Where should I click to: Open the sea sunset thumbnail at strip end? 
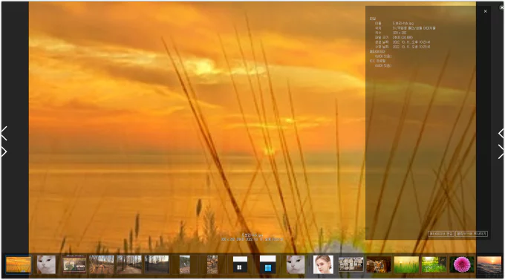point(489,264)
